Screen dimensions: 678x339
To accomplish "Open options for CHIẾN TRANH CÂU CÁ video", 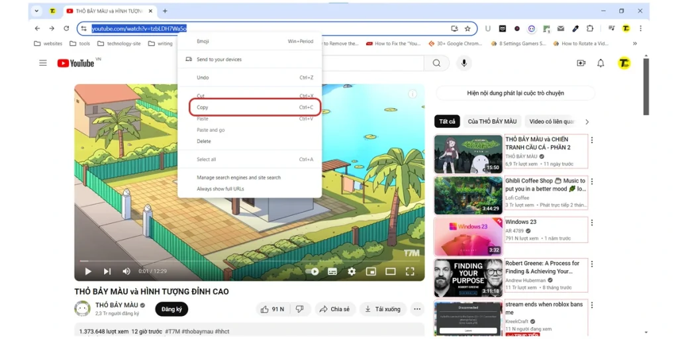I will (591, 140).
